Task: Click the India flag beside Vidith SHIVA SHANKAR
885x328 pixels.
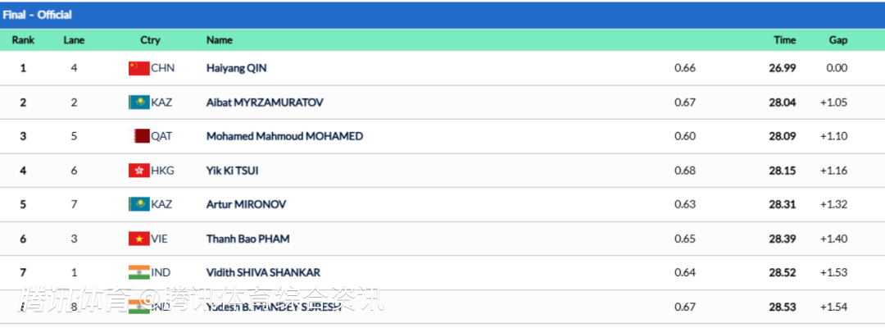Action: pyautogui.click(x=138, y=272)
